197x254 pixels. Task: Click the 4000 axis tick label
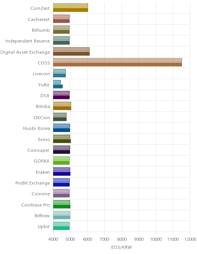coord(53,239)
